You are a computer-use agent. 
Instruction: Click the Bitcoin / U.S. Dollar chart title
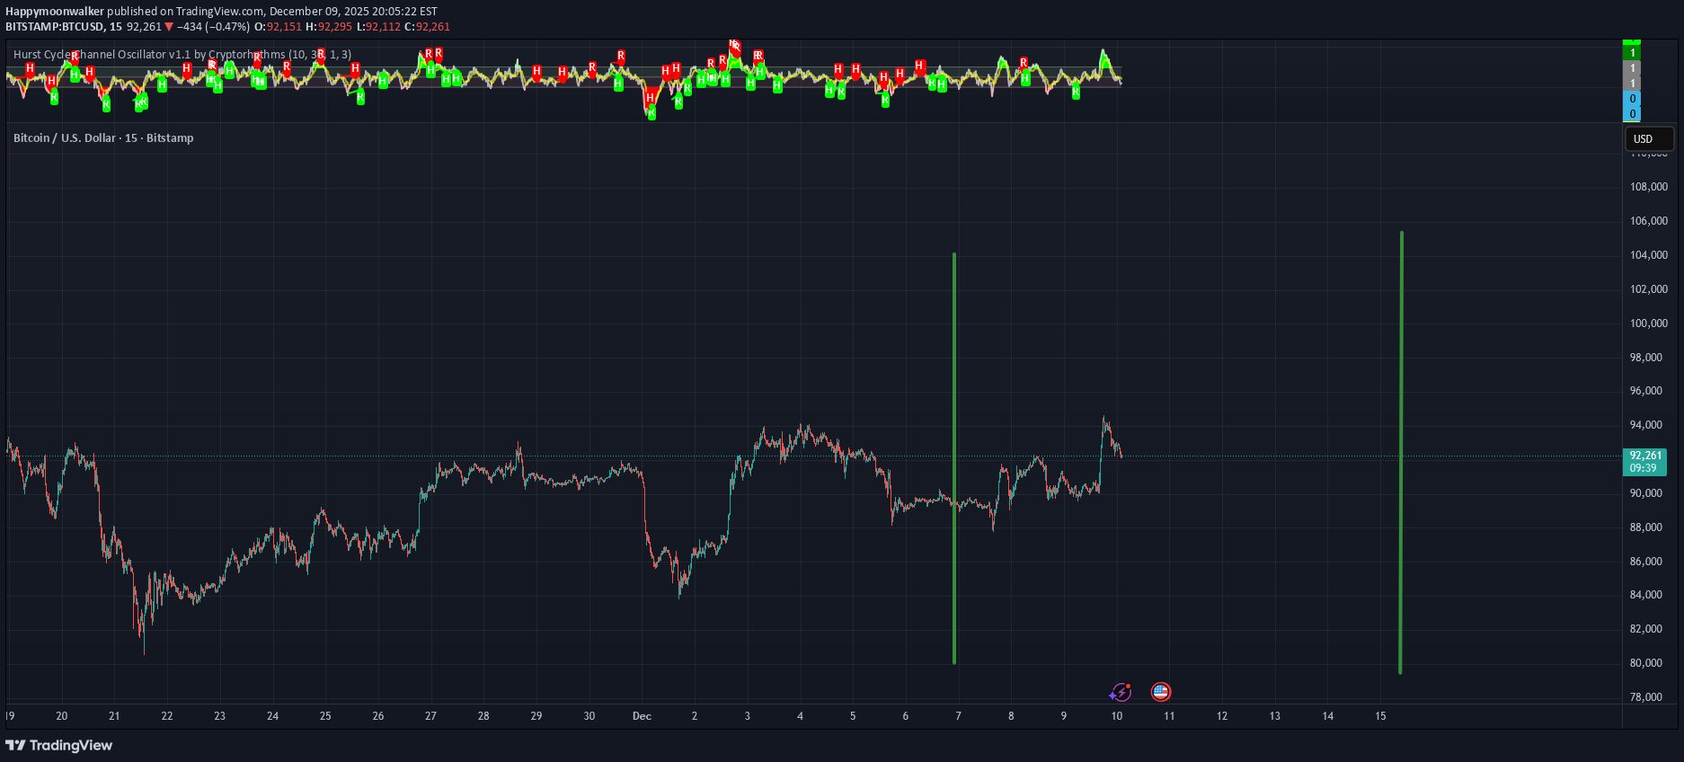tap(103, 138)
